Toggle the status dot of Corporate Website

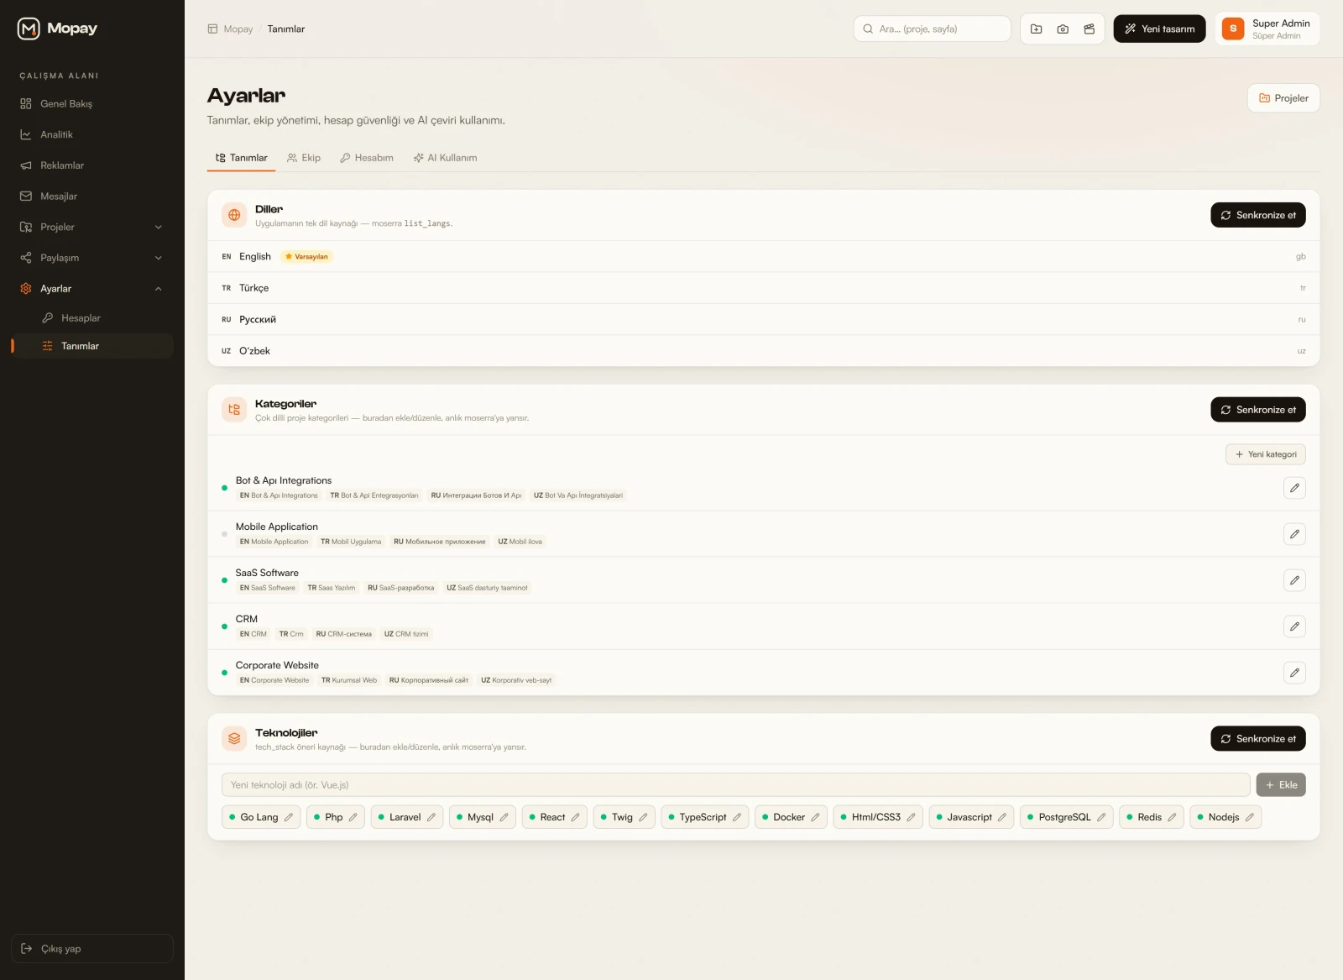coord(224,673)
